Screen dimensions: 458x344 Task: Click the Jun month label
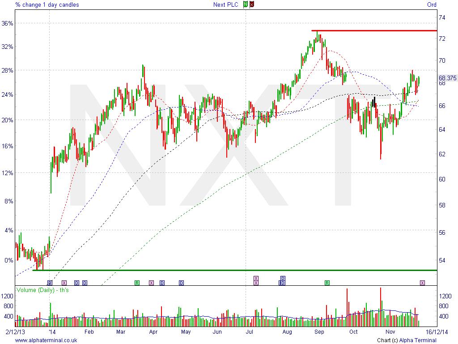(x=217, y=332)
